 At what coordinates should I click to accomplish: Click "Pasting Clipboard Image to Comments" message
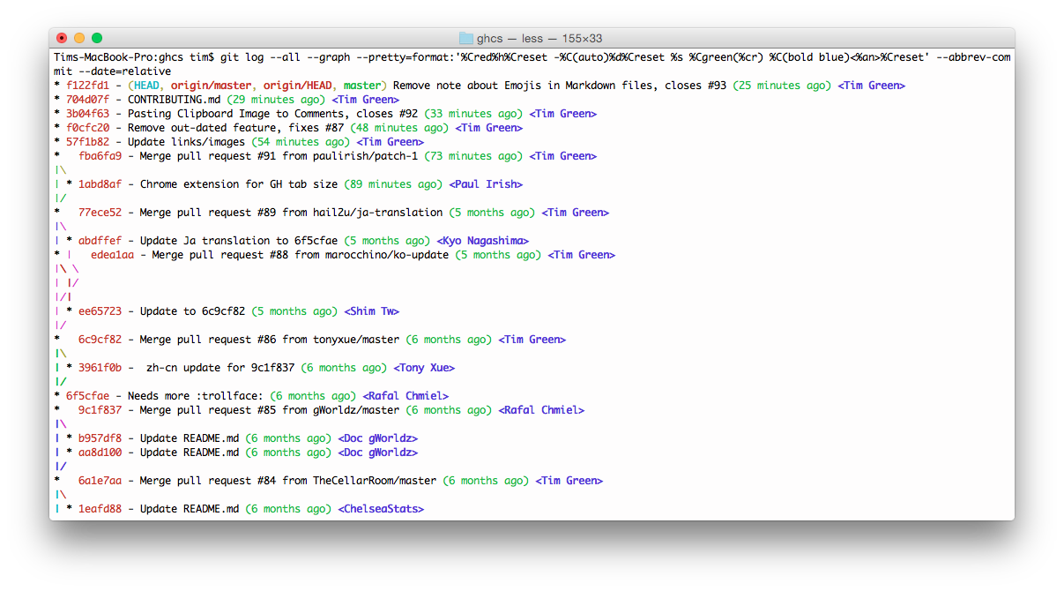coord(239,114)
